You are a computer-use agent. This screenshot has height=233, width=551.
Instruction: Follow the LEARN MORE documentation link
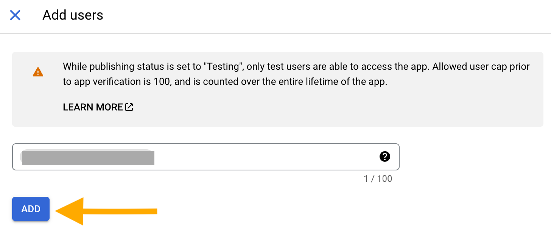[93, 107]
